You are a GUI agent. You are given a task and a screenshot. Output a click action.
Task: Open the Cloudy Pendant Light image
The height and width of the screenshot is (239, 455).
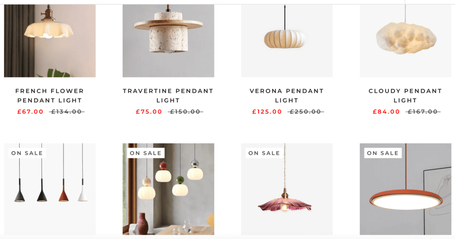tap(405, 40)
